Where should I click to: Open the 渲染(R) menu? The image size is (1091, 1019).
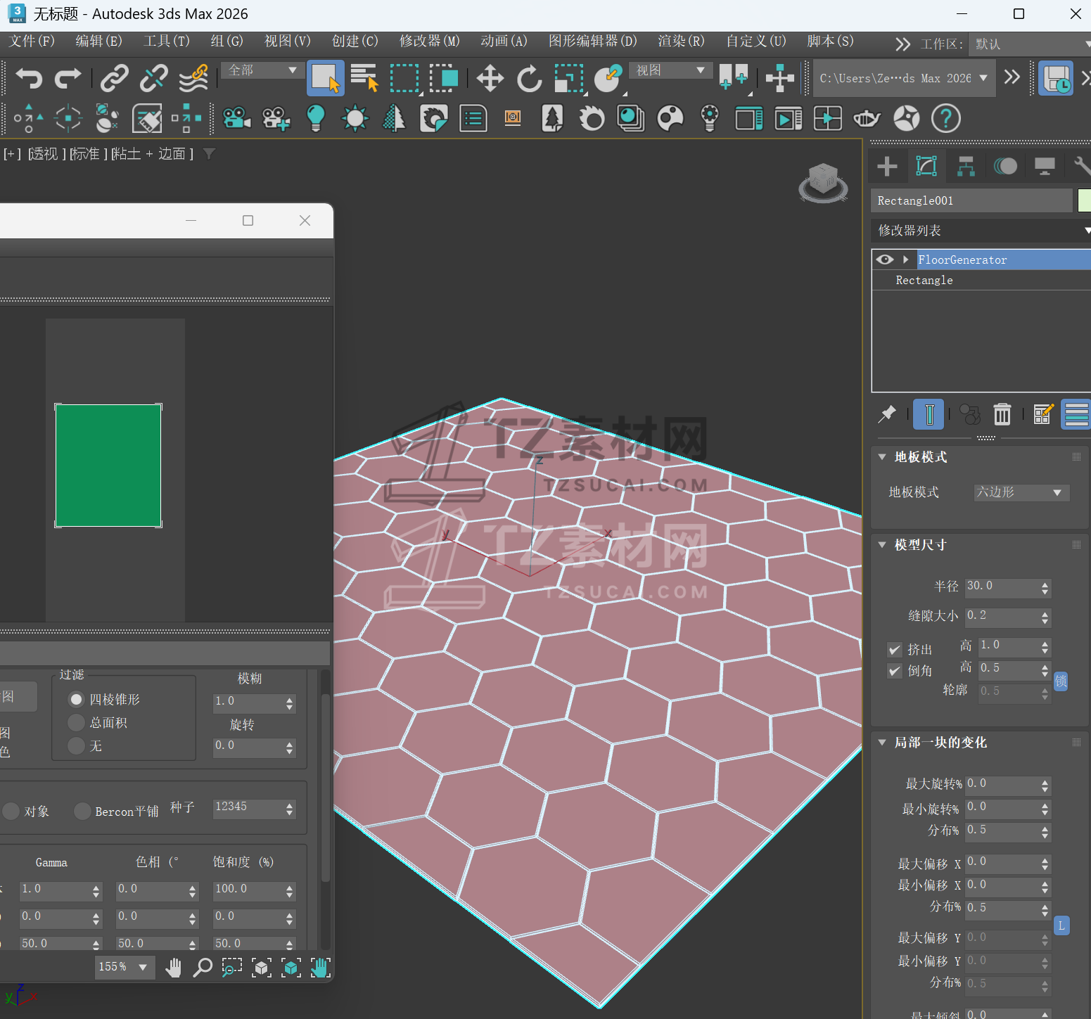(x=681, y=41)
